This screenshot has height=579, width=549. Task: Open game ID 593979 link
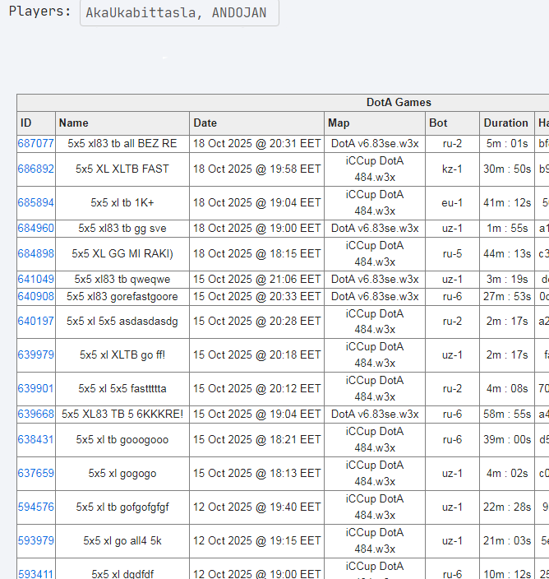click(36, 540)
